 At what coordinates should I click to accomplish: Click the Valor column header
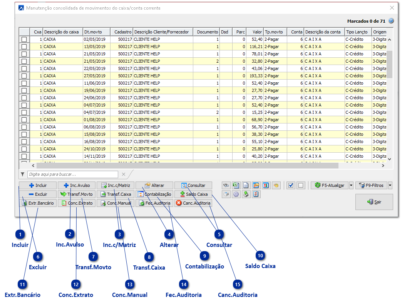(255, 32)
